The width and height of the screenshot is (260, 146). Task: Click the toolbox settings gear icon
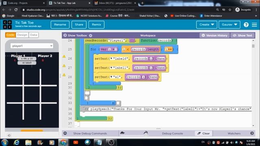tap(91, 35)
